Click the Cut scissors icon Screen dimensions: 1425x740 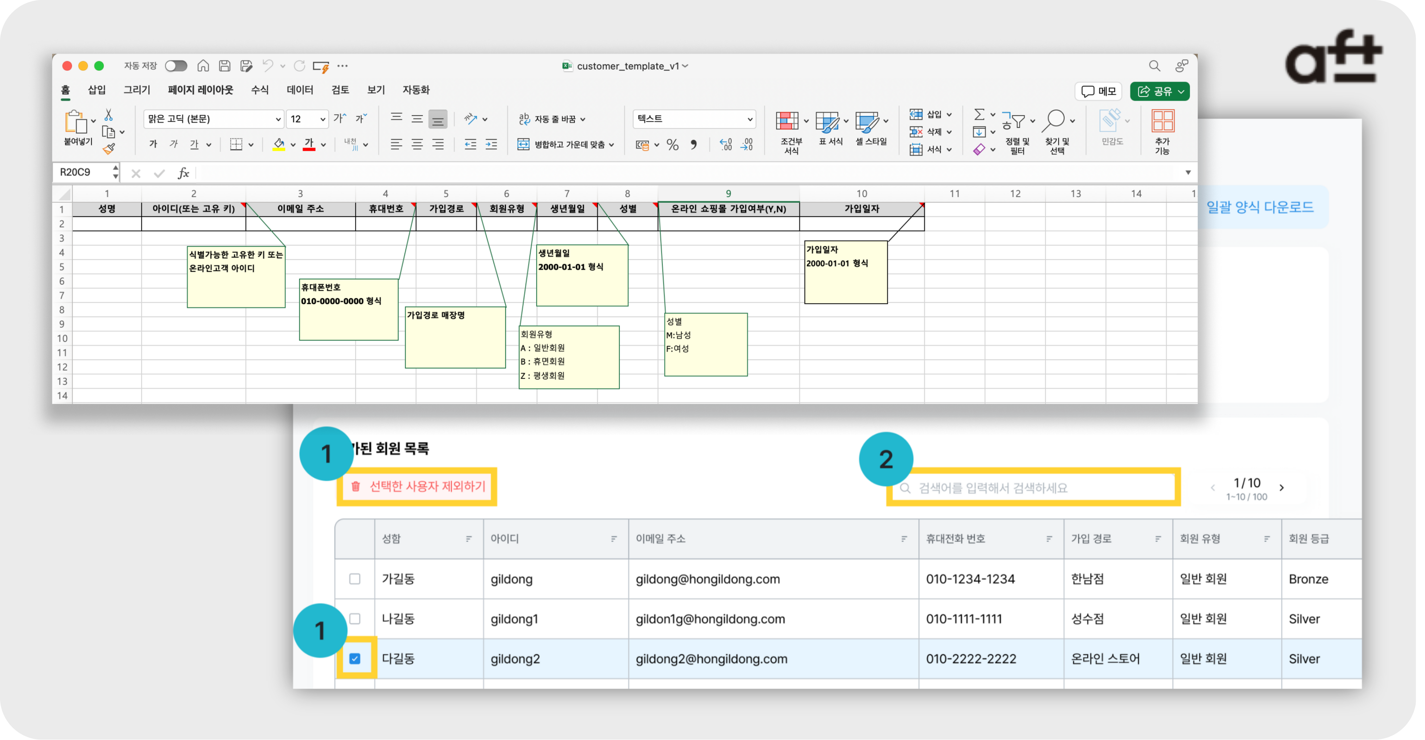click(x=109, y=115)
